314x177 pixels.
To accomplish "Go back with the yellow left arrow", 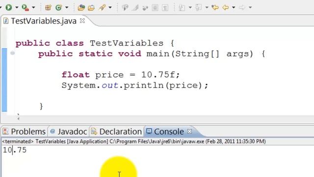I will coord(226,8).
